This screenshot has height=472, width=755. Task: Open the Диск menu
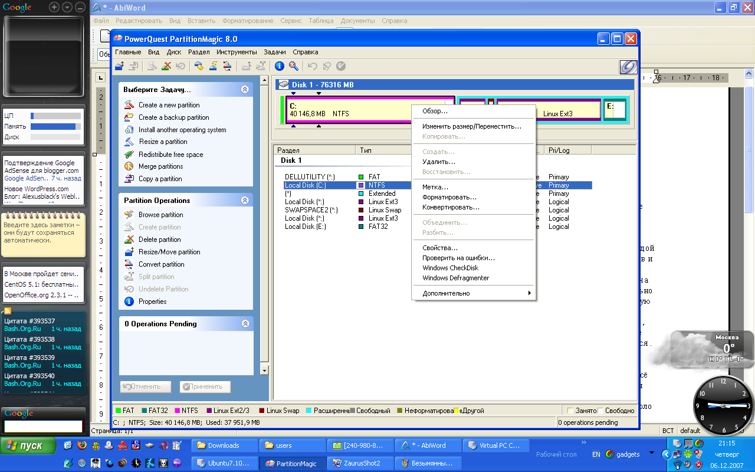coord(174,52)
